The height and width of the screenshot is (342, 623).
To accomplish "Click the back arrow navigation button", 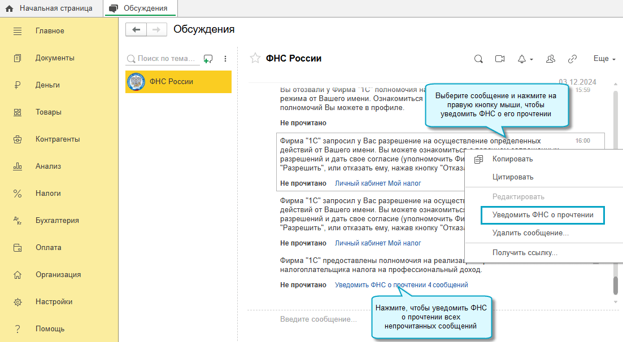I will tap(136, 29).
